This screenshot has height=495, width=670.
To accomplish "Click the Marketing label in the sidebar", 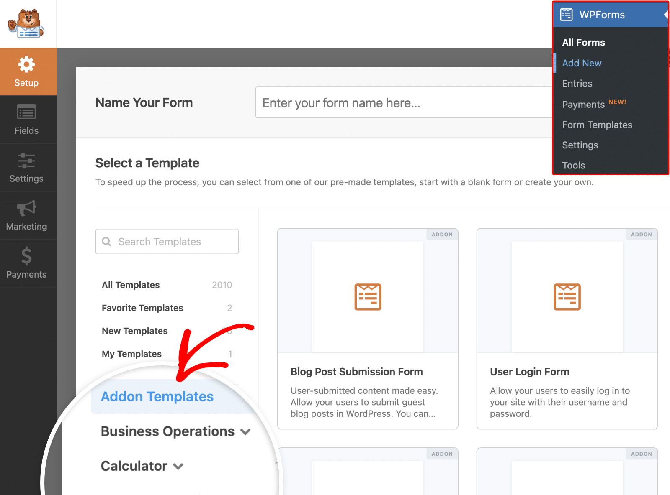I will click(26, 227).
